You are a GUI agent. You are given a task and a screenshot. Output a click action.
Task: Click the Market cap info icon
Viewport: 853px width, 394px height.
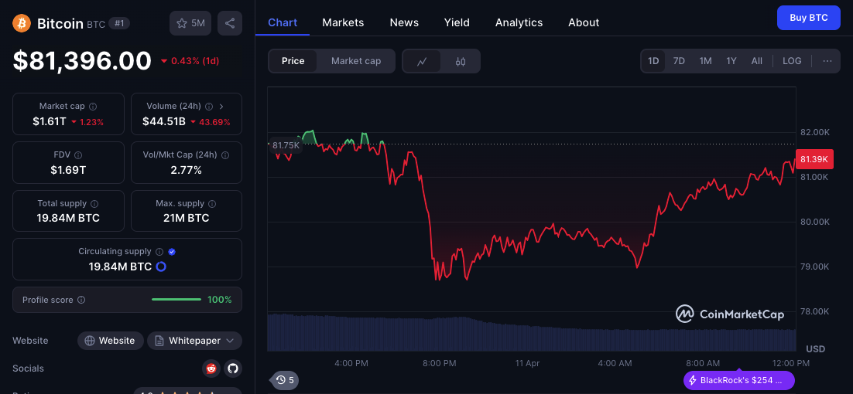coord(93,107)
